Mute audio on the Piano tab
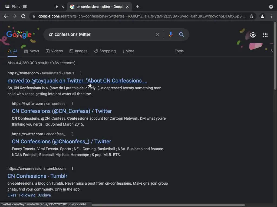 point(57,7)
